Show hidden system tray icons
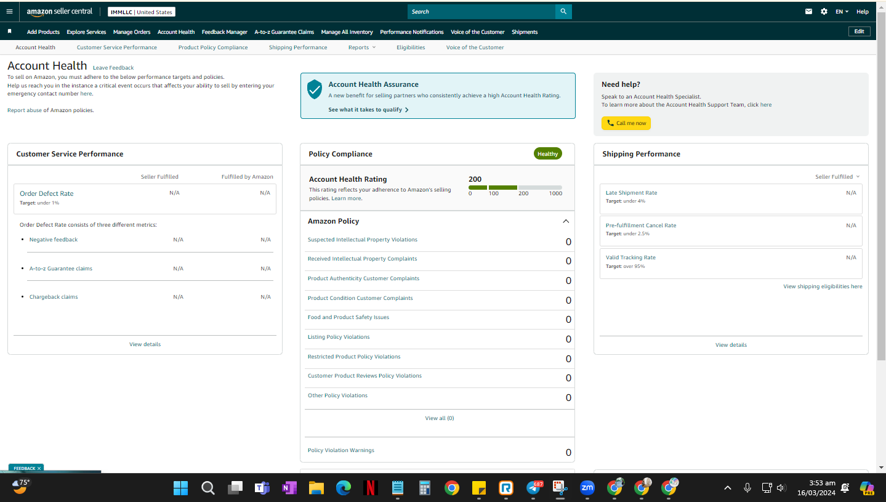886x502 pixels. click(x=728, y=488)
